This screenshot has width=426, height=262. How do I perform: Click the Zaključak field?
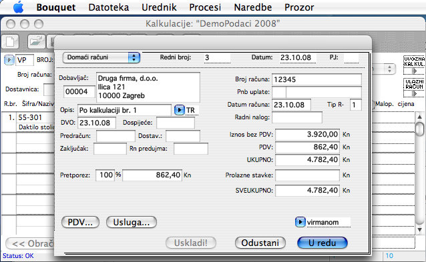click(110, 149)
